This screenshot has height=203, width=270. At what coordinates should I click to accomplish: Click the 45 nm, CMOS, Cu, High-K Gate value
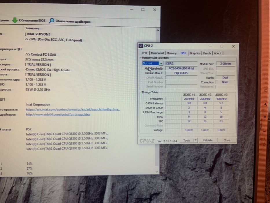tap(48, 70)
